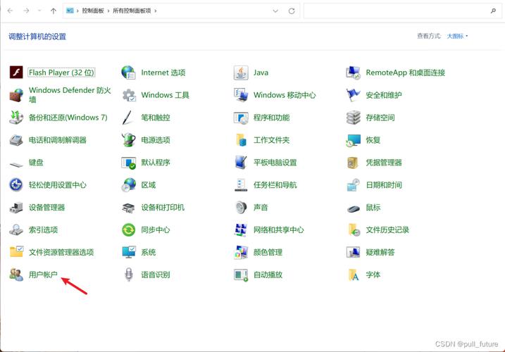Image resolution: width=505 pixels, height=352 pixels.
Task: Click the Java coffee cup icon
Action: pos(241,73)
